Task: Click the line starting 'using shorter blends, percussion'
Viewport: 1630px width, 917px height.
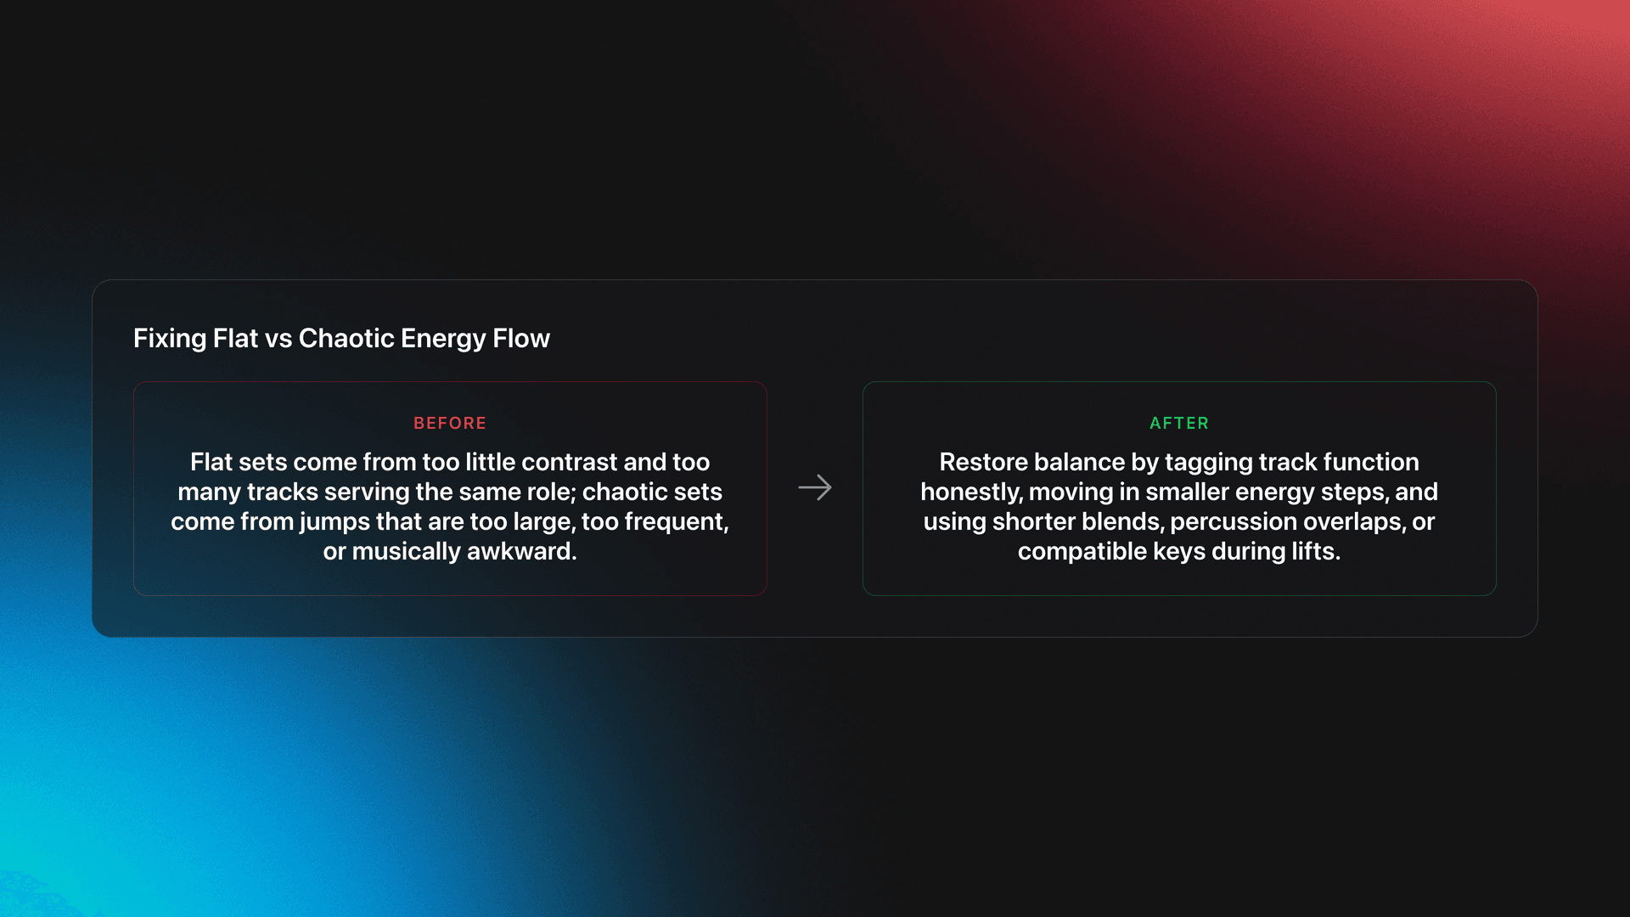Action: 1178,521
